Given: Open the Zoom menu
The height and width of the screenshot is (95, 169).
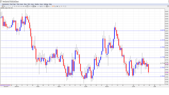Looking at the screenshot, I should coord(41,4).
